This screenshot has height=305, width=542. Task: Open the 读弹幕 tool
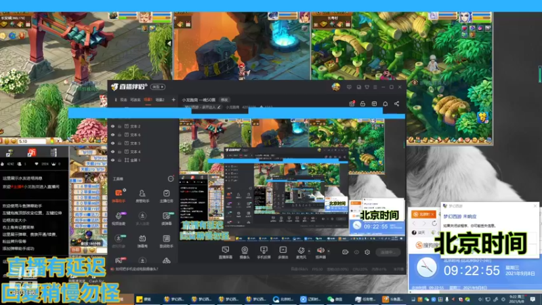166,218
